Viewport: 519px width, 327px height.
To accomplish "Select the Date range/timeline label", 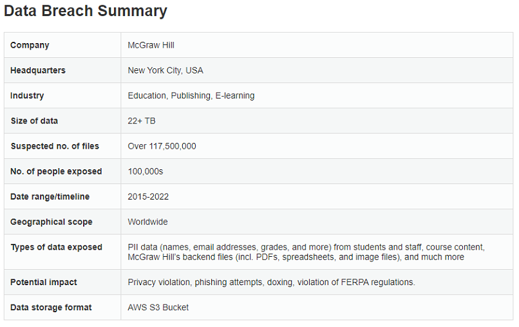I will [x=50, y=196].
